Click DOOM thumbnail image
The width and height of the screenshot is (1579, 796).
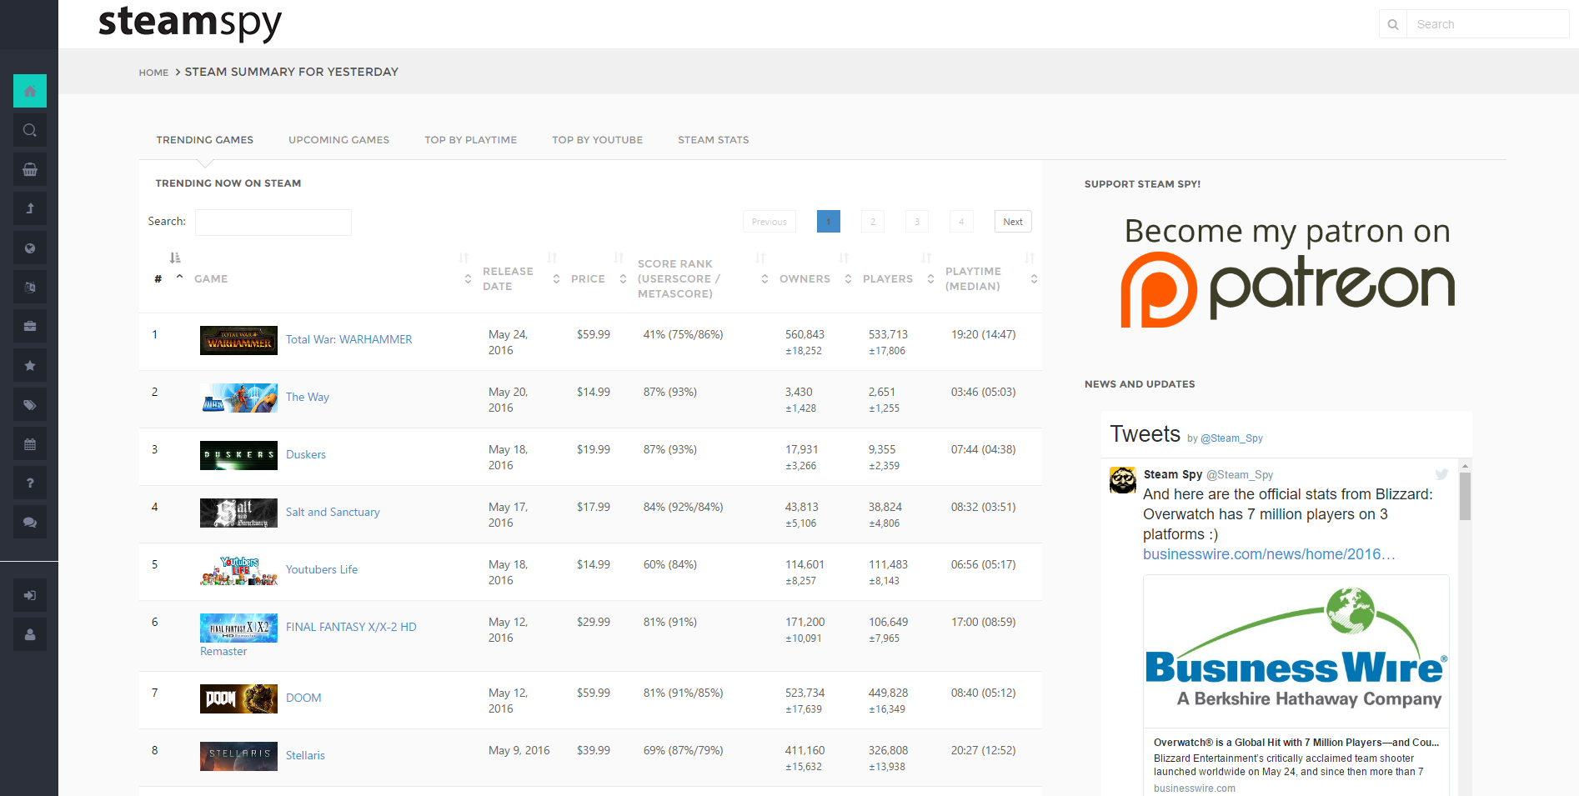[238, 698]
